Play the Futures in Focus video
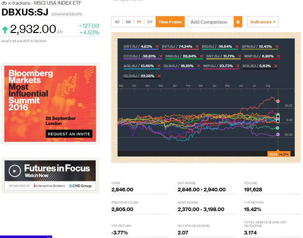This screenshot has height=238, width=303. tap(14, 171)
